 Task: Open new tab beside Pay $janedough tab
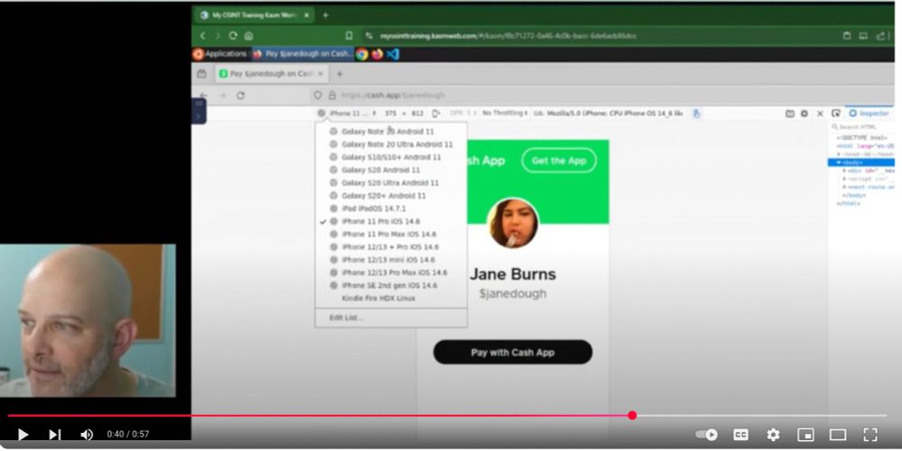[x=339, y=74]
